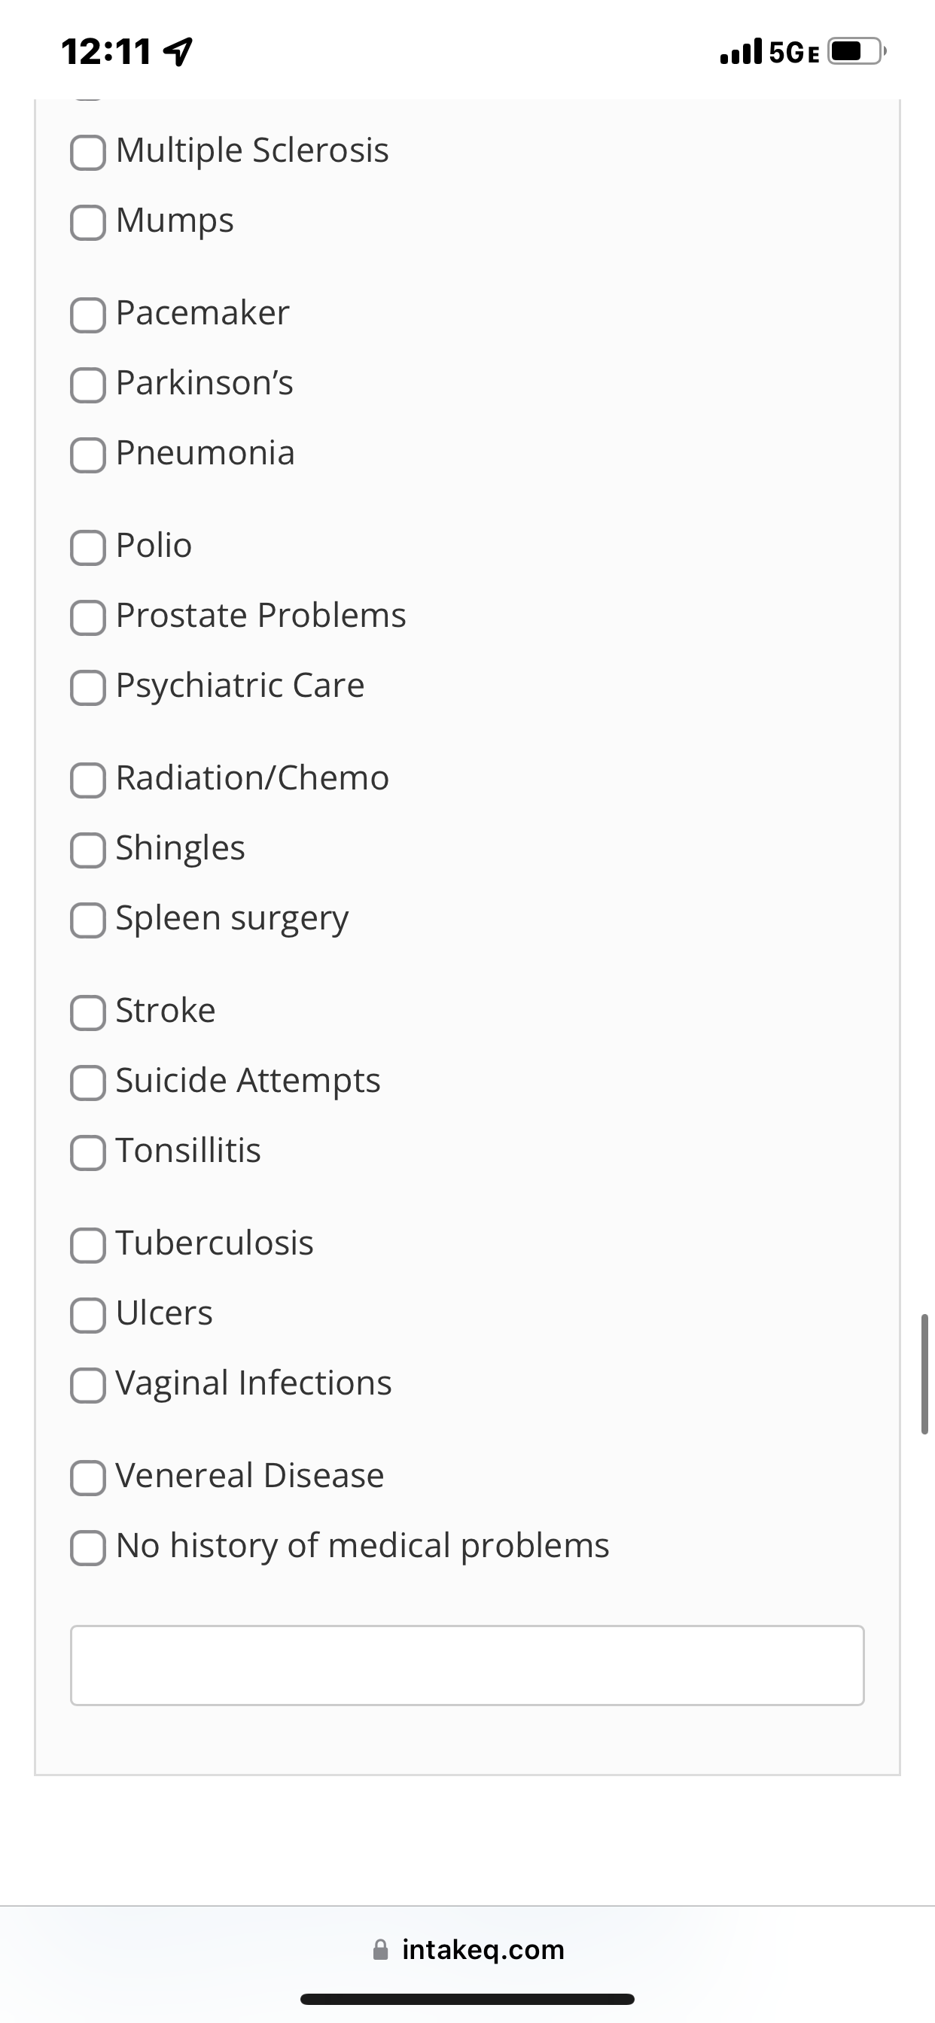Image resolution: width=935 pixels, height=2023 pixels.
Task: Tap the battery icon in status bar
Action: (x=857, y=52)
